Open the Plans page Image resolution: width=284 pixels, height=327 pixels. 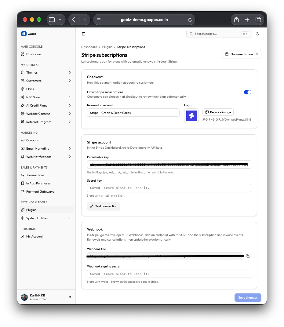[x=46, y=89]
